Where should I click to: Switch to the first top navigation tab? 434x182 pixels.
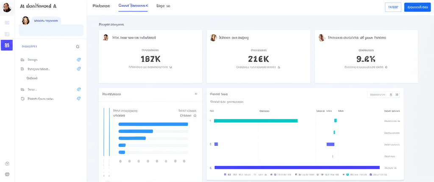pyautogui.click(x=101, y=6)
